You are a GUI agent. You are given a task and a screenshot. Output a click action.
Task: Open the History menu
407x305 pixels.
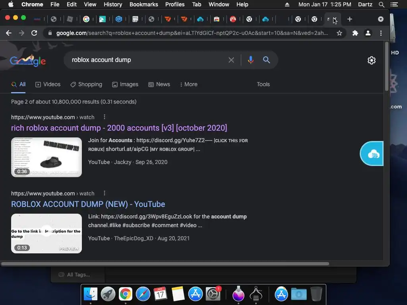click(x=113, y=4)
